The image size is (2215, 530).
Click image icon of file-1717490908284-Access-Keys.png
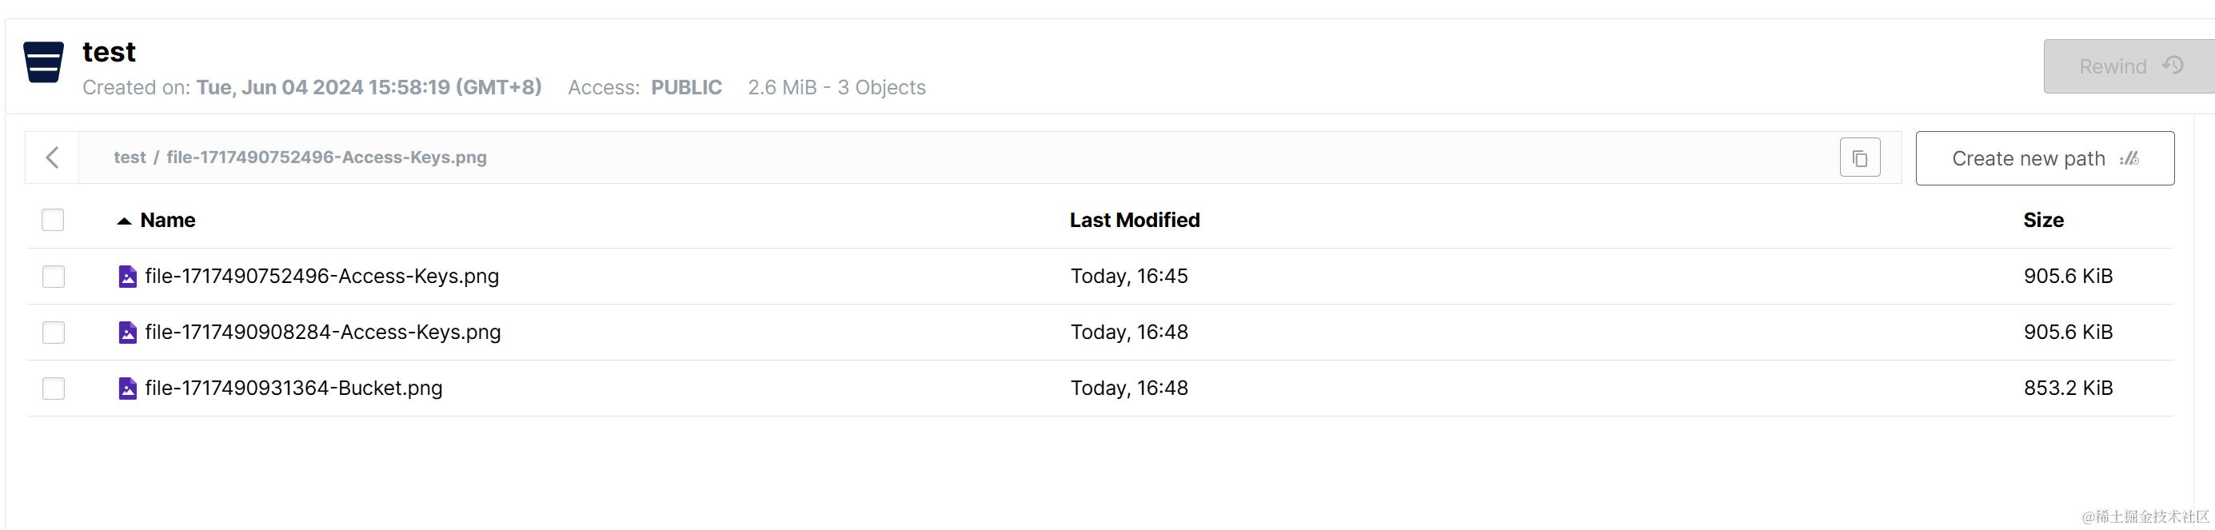click(x=127, y=333)
